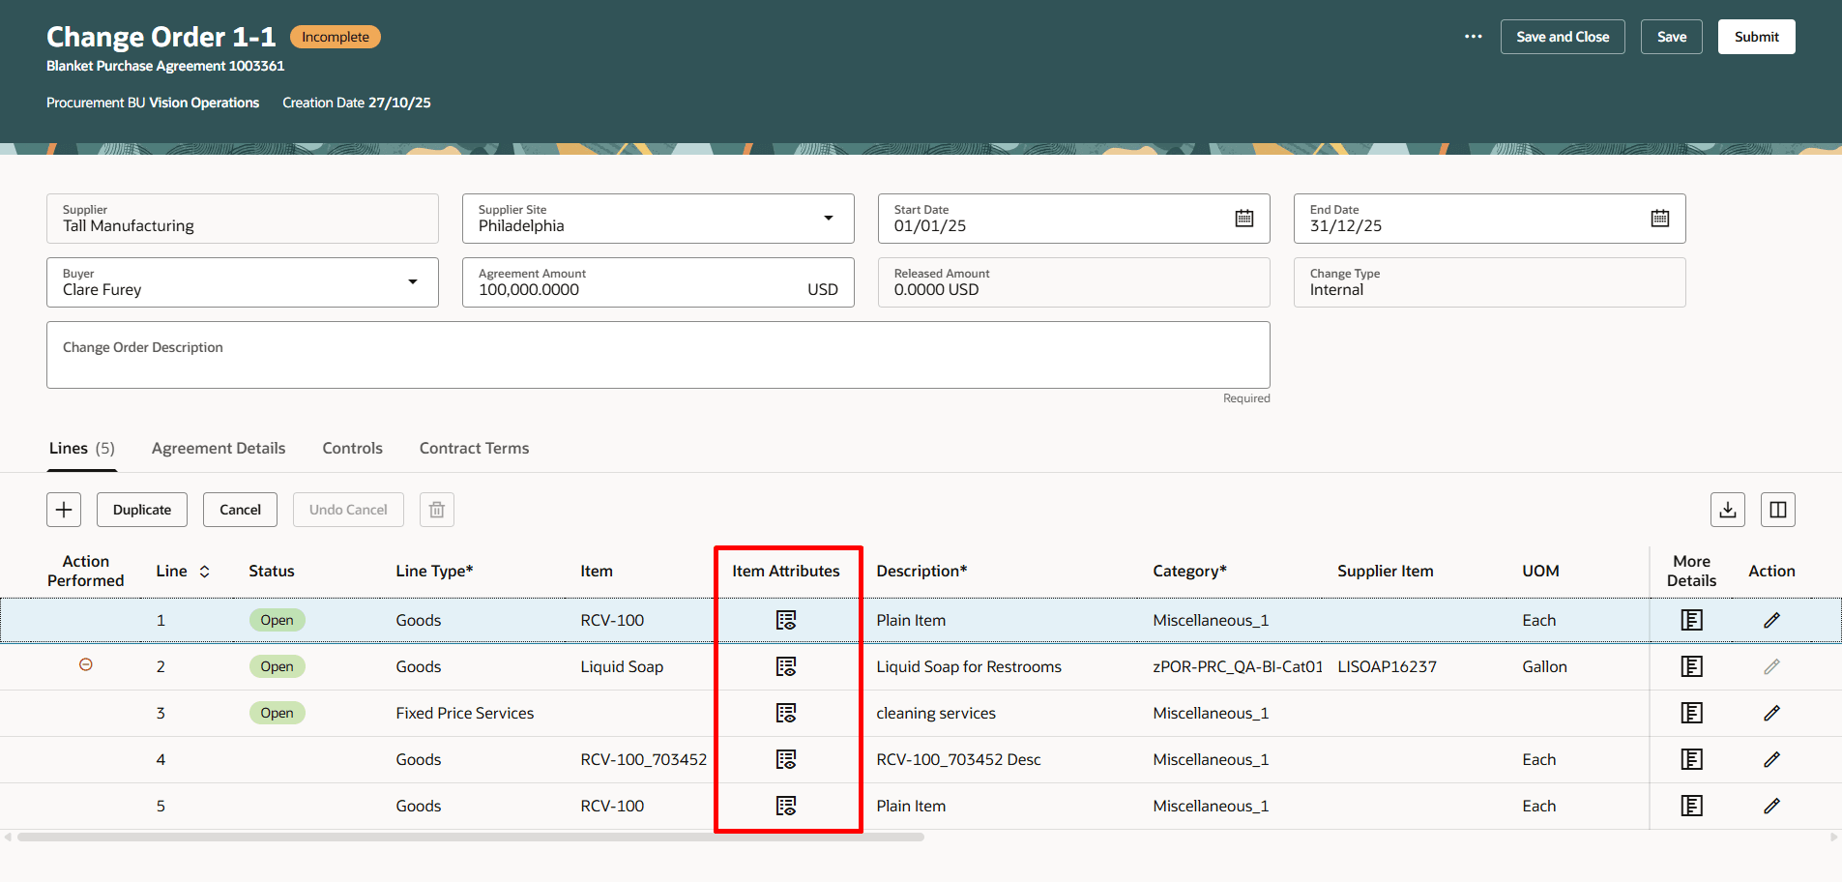
Task: Open the column management icon next to export
Action: click(1777, 510)
